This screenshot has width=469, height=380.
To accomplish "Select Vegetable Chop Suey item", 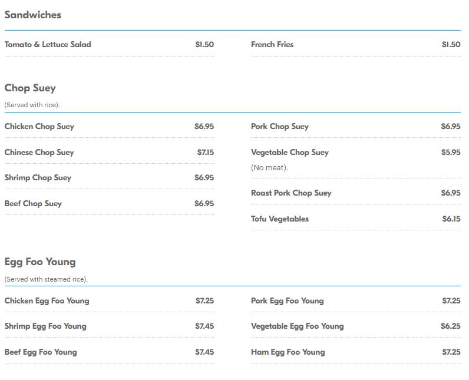I will click(290, 153).
